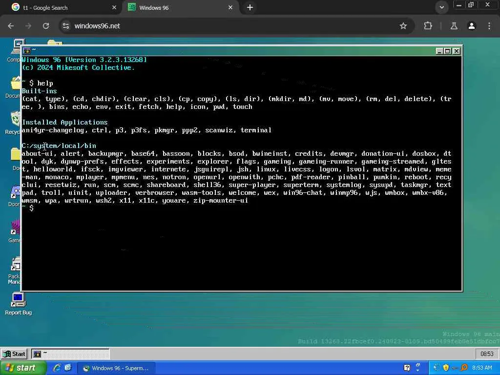The height and width of the screenshot is (375, 500).
Task: Click the 'zip-mounter-ui' entry in terminal output
Action: (x=221, y=201)
